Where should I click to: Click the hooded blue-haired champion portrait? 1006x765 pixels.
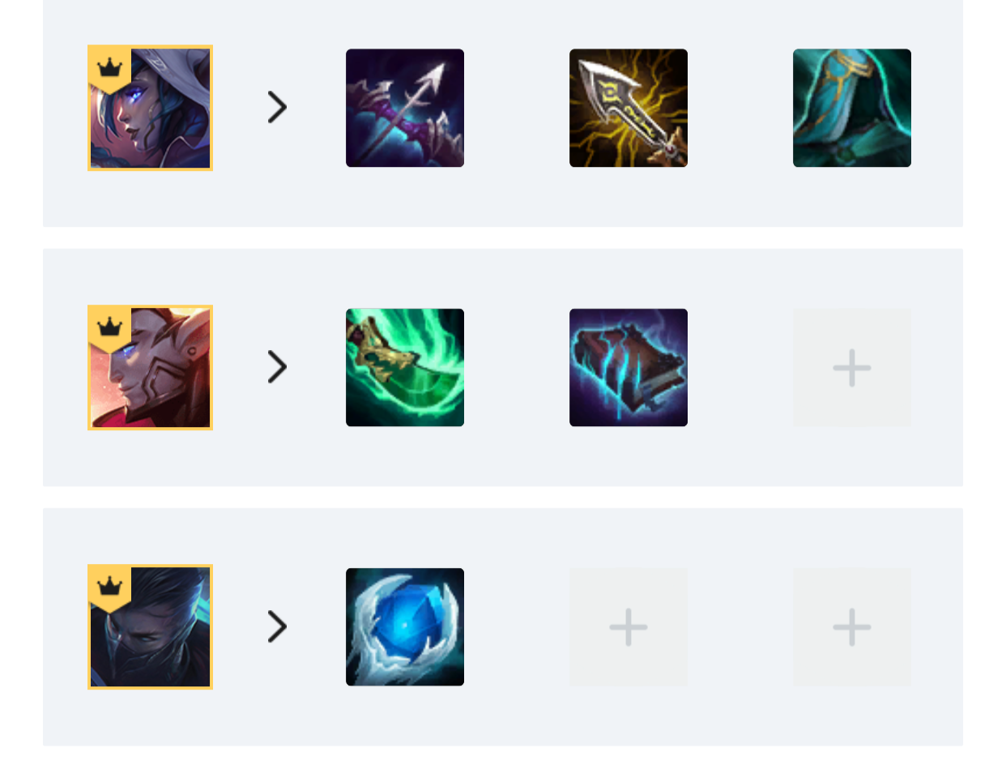click(151, 108)
